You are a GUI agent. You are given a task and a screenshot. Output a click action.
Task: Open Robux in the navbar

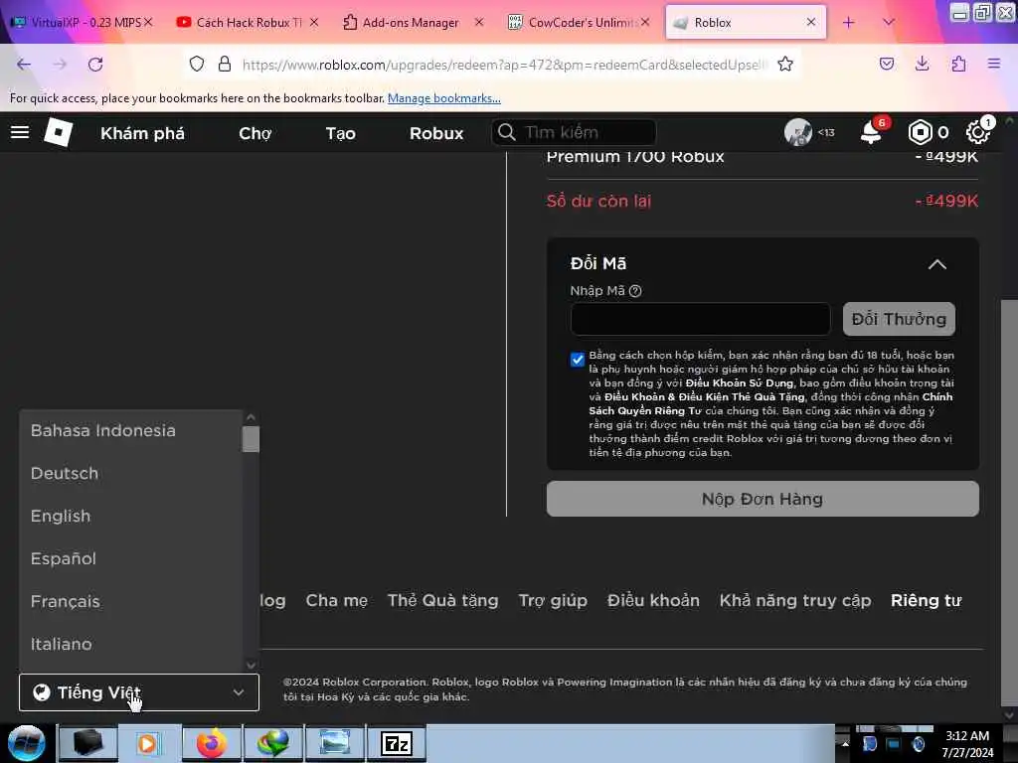[436, 133]
